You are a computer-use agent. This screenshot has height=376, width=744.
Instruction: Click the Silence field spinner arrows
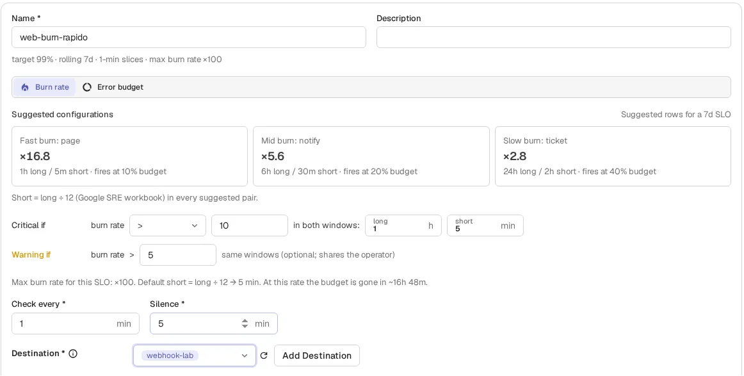pyautogui.click(x=245, y=323)
